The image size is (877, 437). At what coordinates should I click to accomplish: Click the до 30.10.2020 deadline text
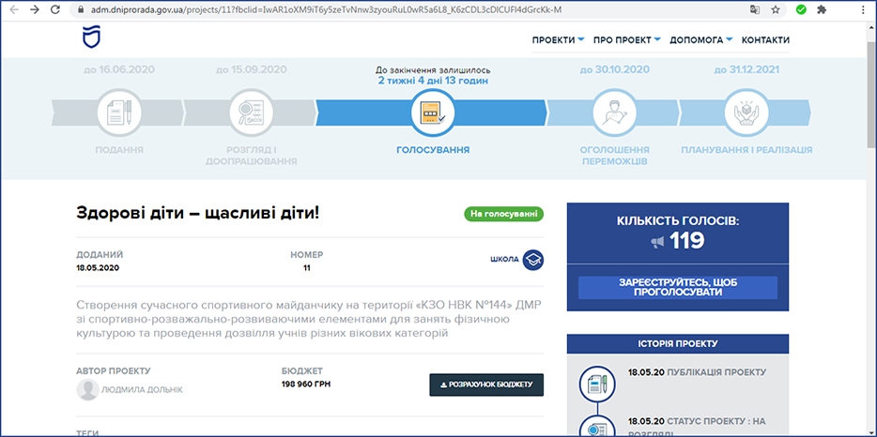(x=614, y=69)
